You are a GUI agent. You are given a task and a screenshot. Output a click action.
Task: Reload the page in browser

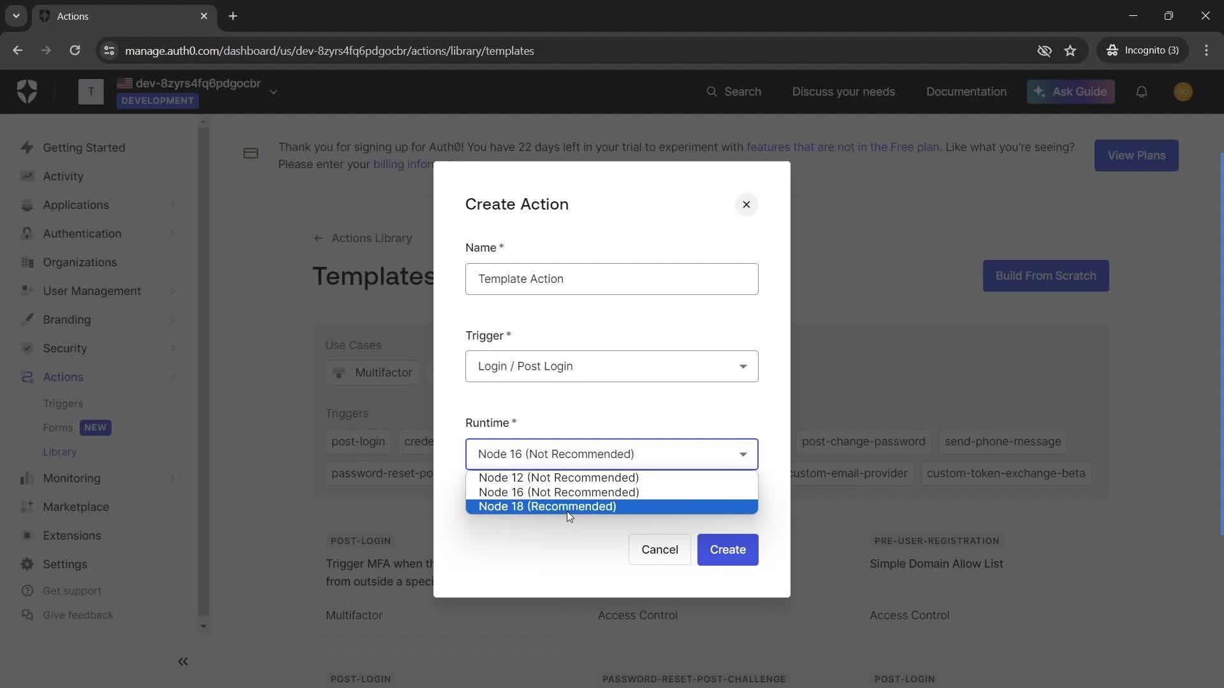coord(75,50)
